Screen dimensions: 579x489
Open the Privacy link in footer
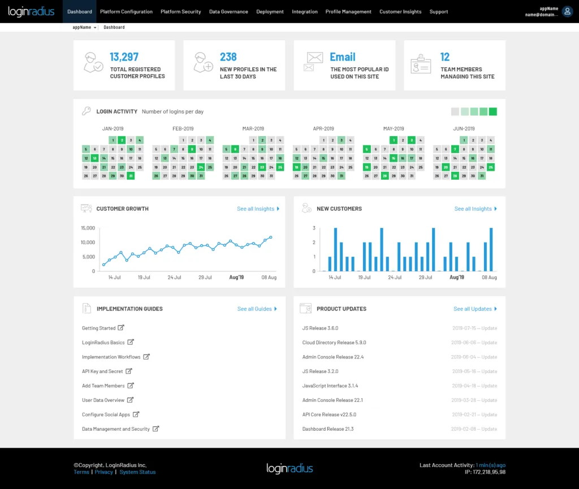coord(103,472)
